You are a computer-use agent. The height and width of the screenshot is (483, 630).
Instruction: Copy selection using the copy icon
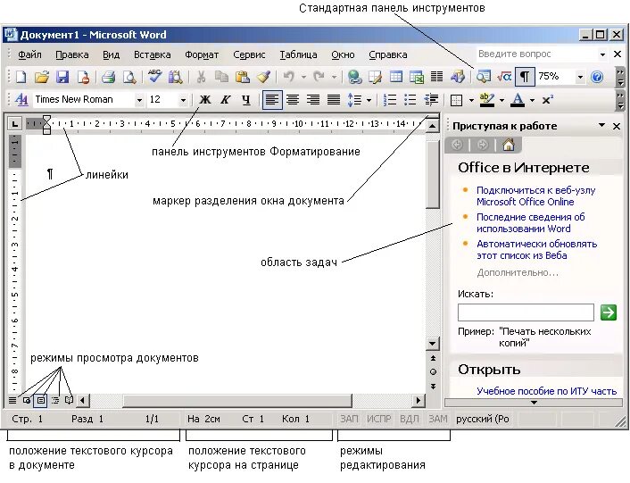point(221,77)
